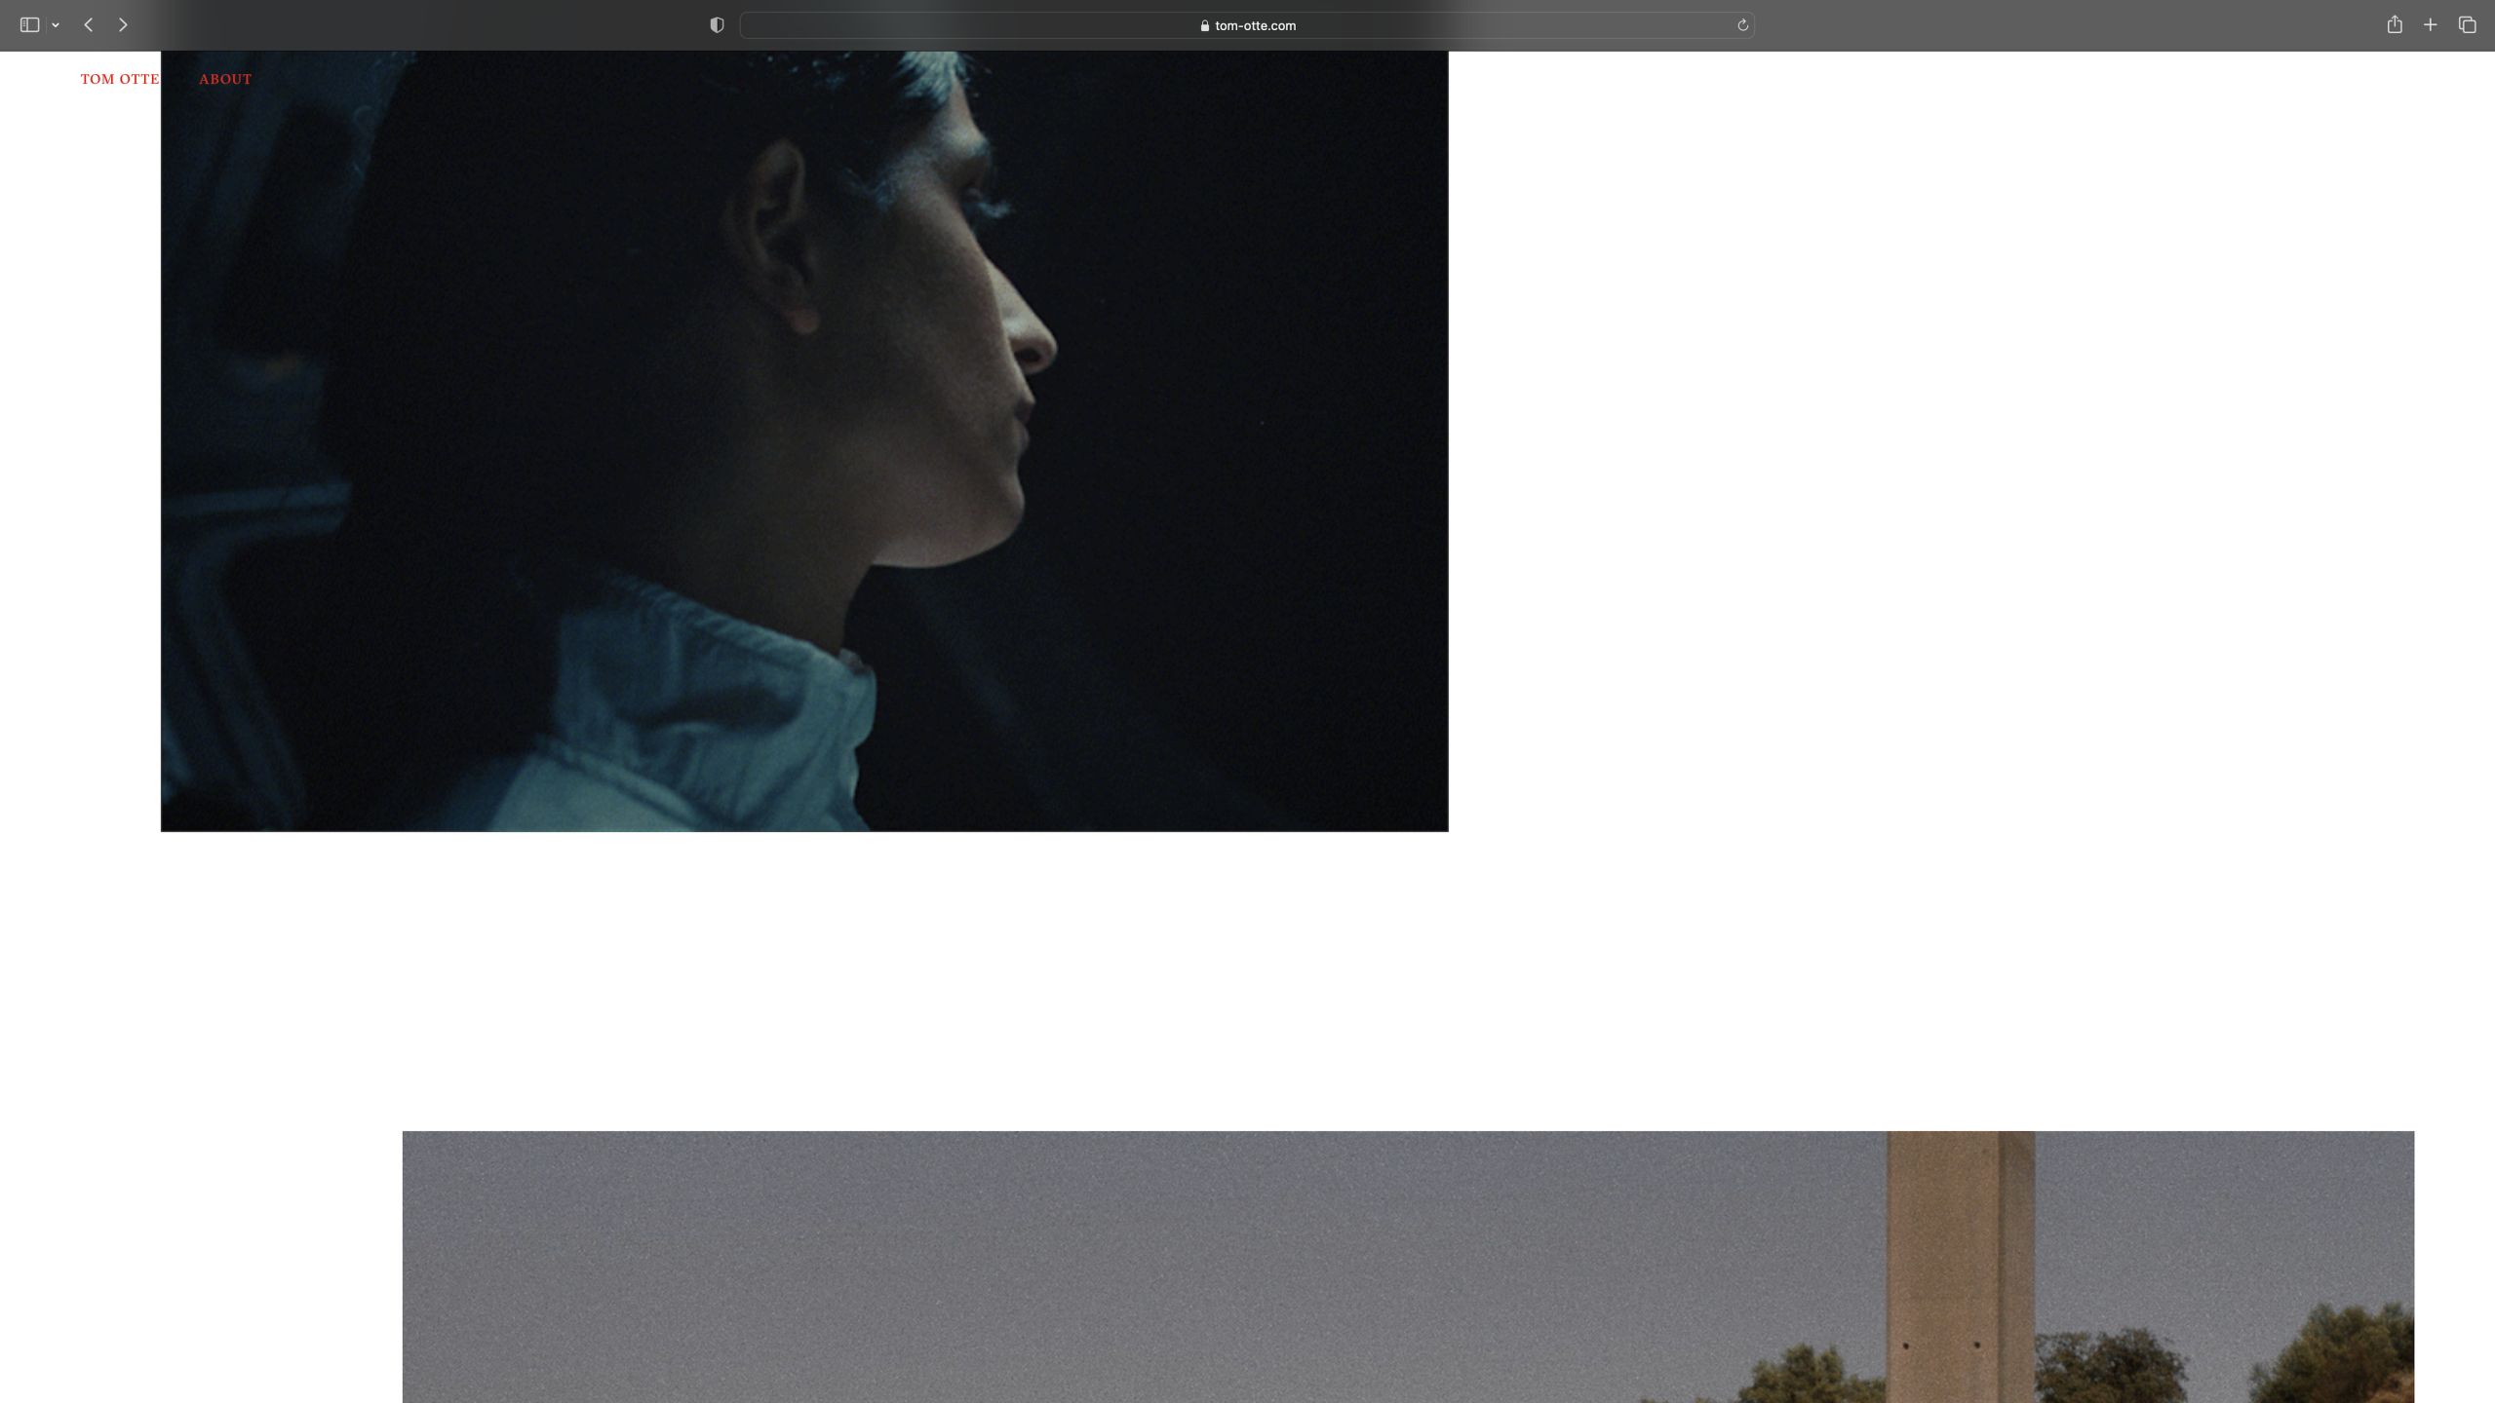Open the concrete tower landscape thumbnail
Image resolution: width=2495 pixels, height=1403 pixels.
(x=1408, y=1267)
